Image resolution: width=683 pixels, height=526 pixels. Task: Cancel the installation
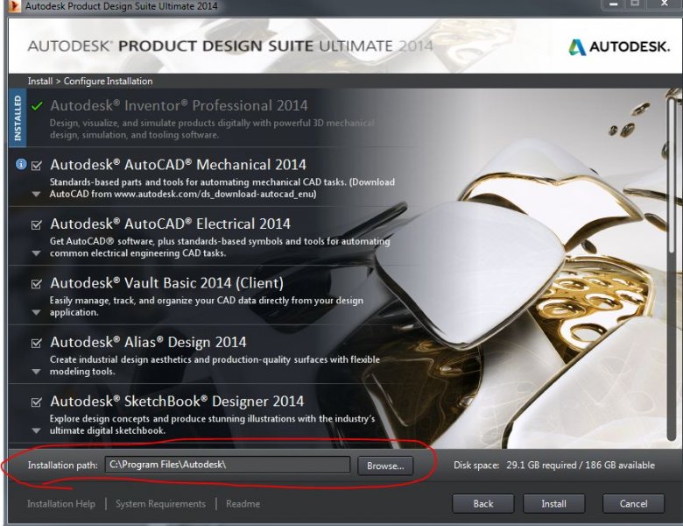(633, 504)
